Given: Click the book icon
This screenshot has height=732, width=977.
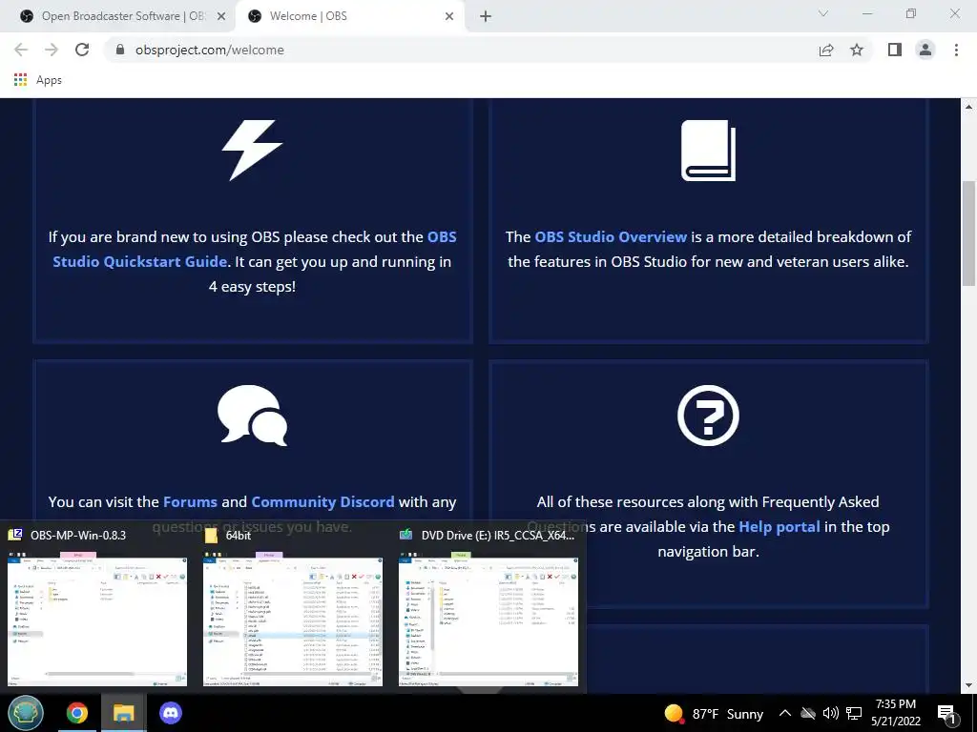Looking at the screenshot, I should click(708, 150).
